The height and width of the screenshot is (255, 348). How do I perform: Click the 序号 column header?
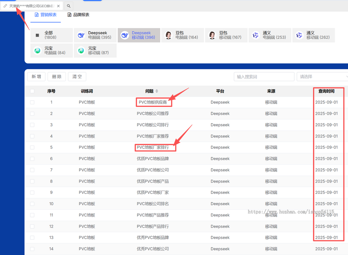pyautogui.click(x=51, y=91)
